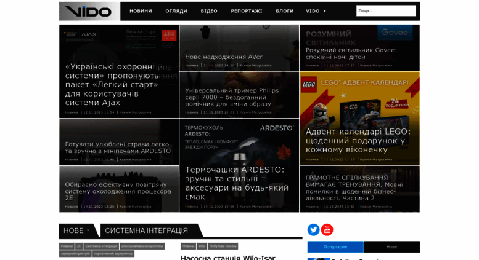
Task: Click the Новини tag beside Wilo
Action: (x=188, y=246)
